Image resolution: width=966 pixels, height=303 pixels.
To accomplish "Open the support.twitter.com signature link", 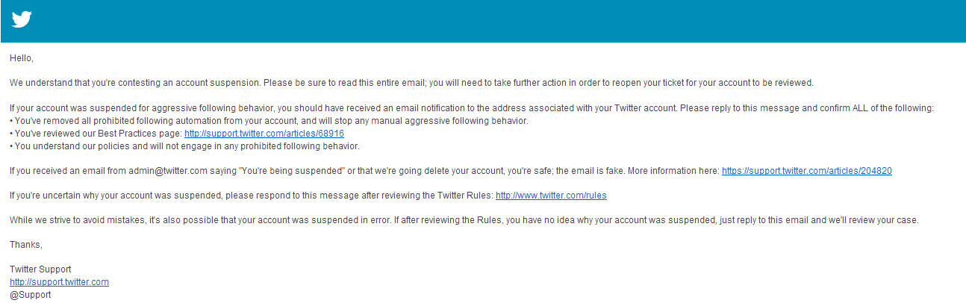I will (x=60, y=282).
